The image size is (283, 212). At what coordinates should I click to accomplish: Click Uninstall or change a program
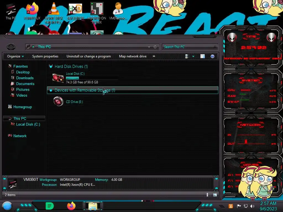click(89, 56)
